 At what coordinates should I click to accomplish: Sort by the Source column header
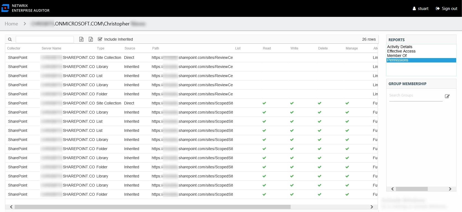pos(130,48)
